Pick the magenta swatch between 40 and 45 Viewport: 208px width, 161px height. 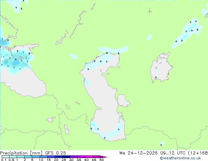click(89, 157)
